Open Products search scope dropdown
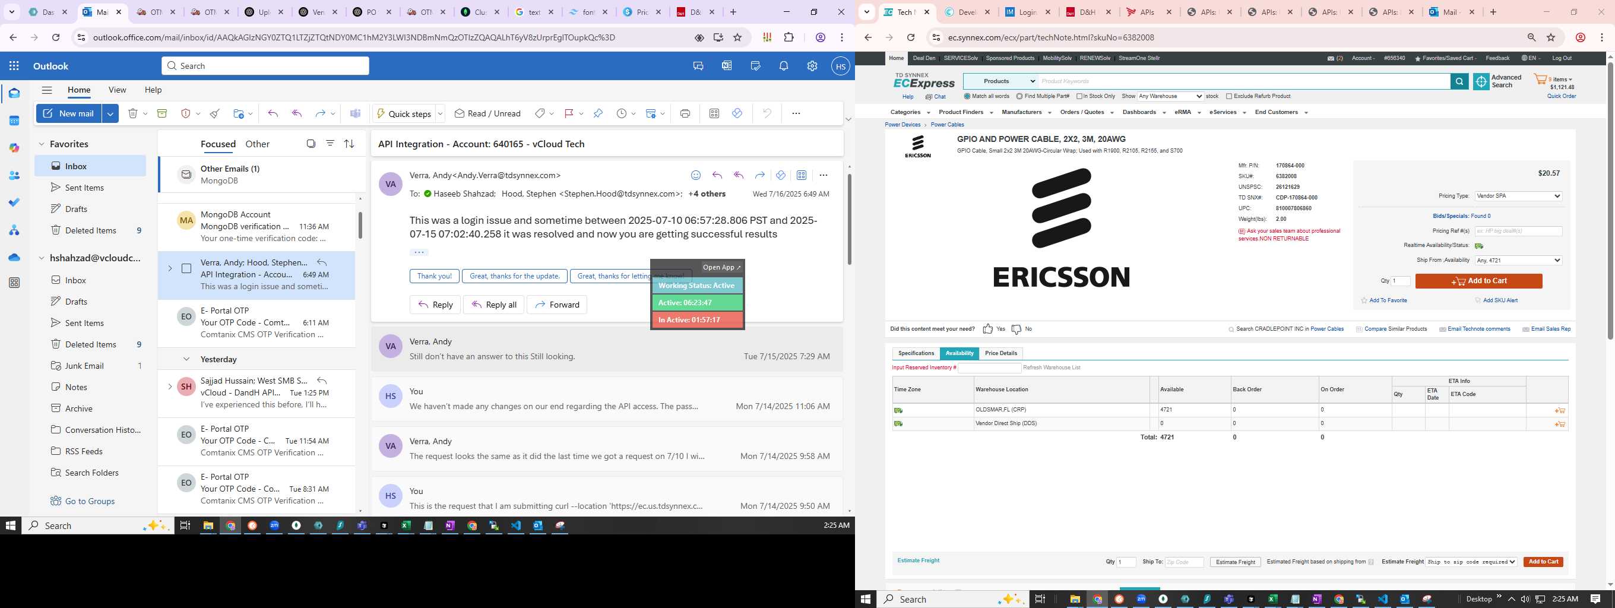 (1000, 81)
